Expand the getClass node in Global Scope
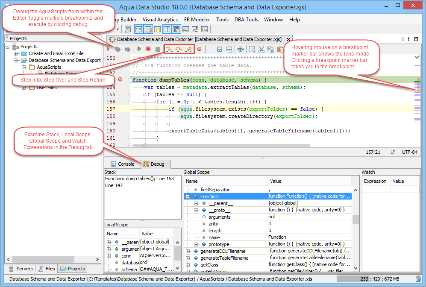Viewport: 426px width, 287px height. tap(188, 265)
